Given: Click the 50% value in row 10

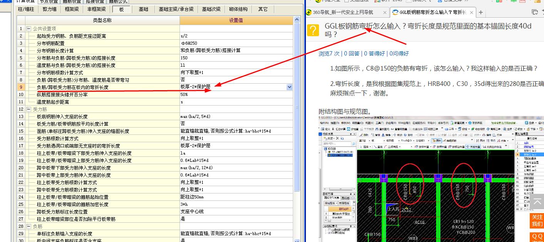Looking at the screenshot, I should (236, 94).
